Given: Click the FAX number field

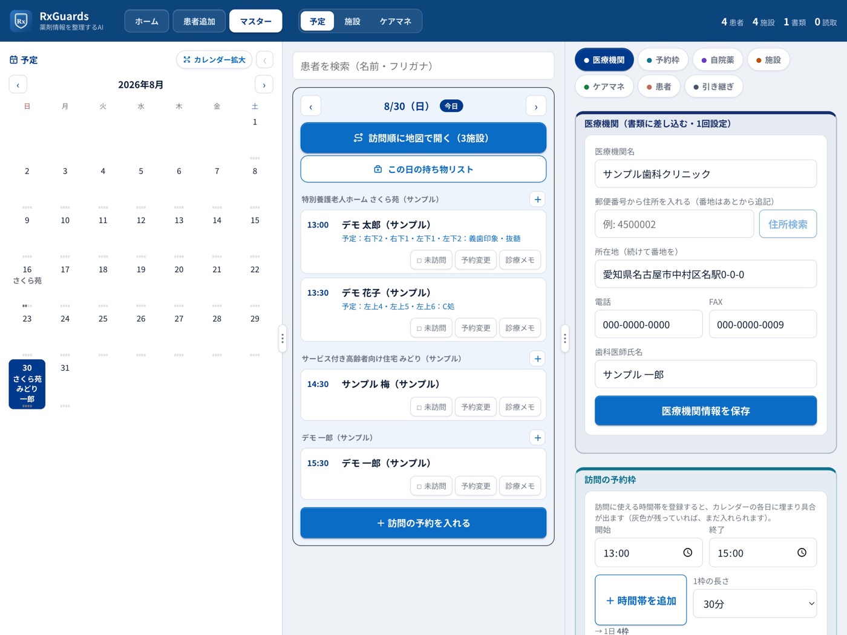Looking at the screenshot, I should coord(762,325).
